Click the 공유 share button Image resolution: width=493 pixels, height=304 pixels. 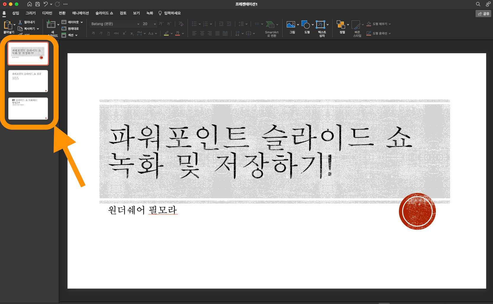click(484, 14)
